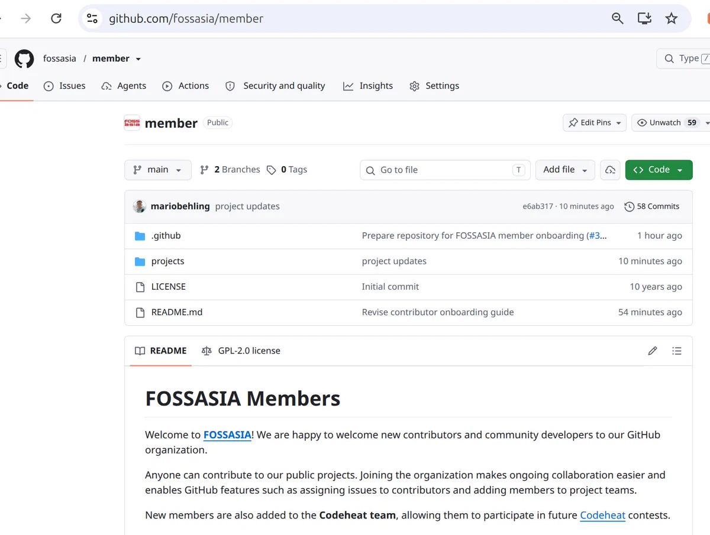Click 'project updates' message in header commit row

(x=247, y=206)
